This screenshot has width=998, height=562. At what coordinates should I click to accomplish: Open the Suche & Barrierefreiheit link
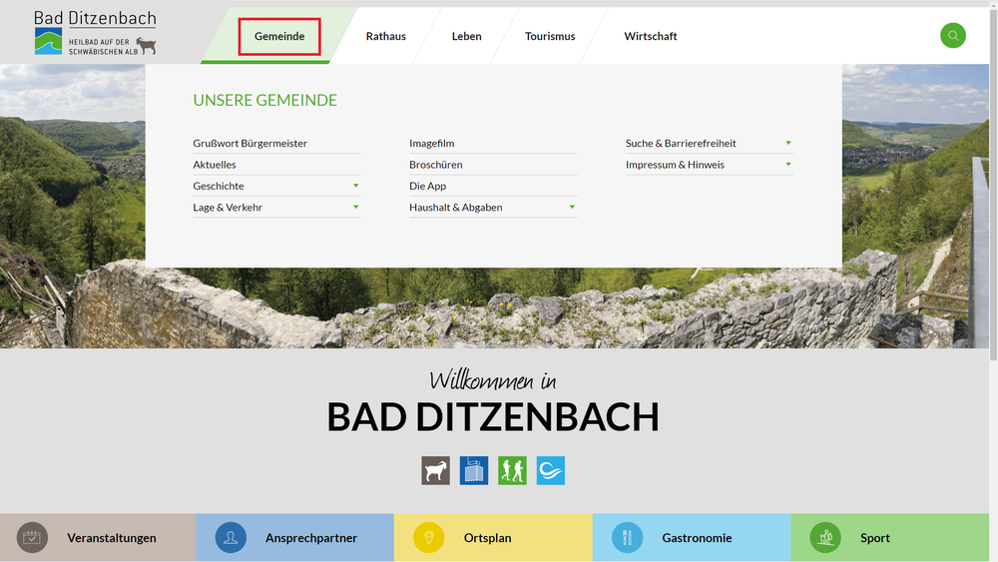point(681,143)
